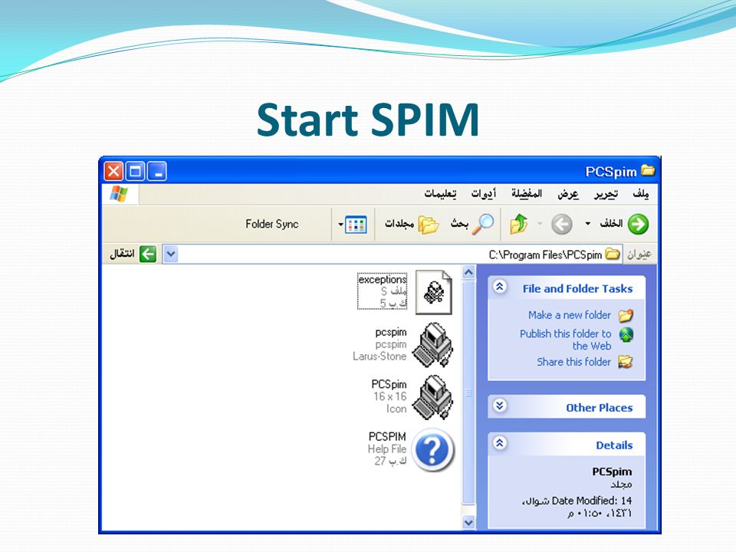Click the PCSpim 16 x 16 name text
Image resolution: width=736 pixels, height=552 pixels.
pyautogui.click(x=389, y=384)
